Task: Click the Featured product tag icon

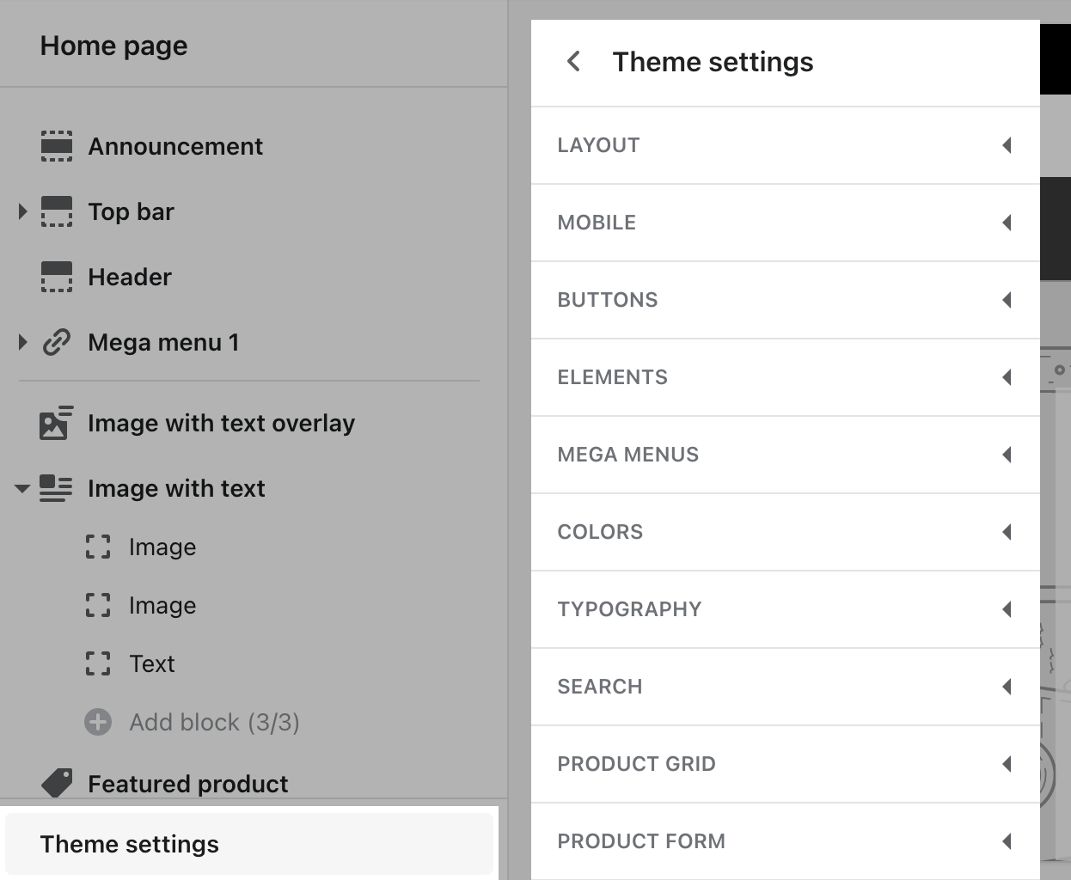Action: (57, 783)
